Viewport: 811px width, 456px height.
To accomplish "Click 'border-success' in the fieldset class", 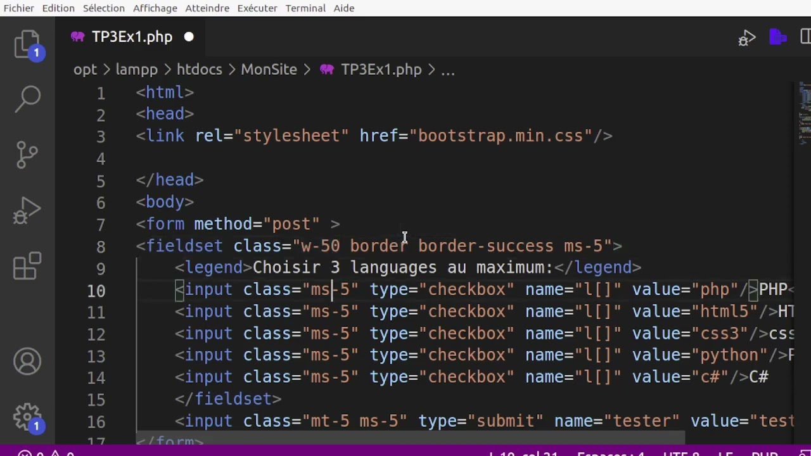I will [486, 246].
